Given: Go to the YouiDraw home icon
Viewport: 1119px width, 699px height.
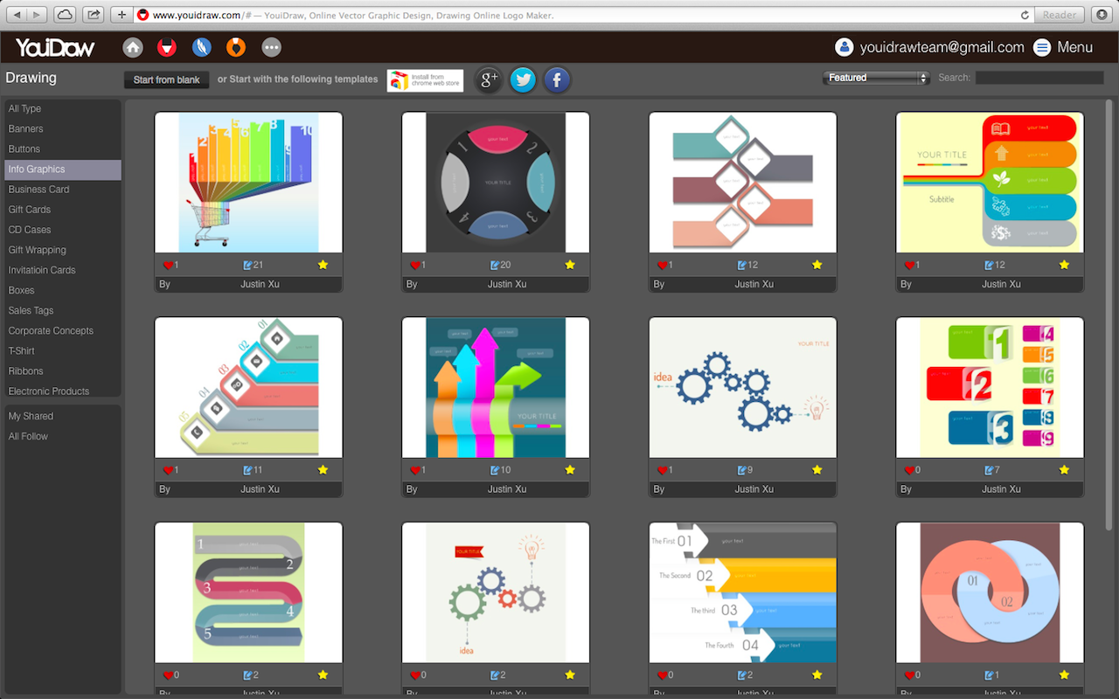Looking at the screenshot, I should [x=133, y=47].
